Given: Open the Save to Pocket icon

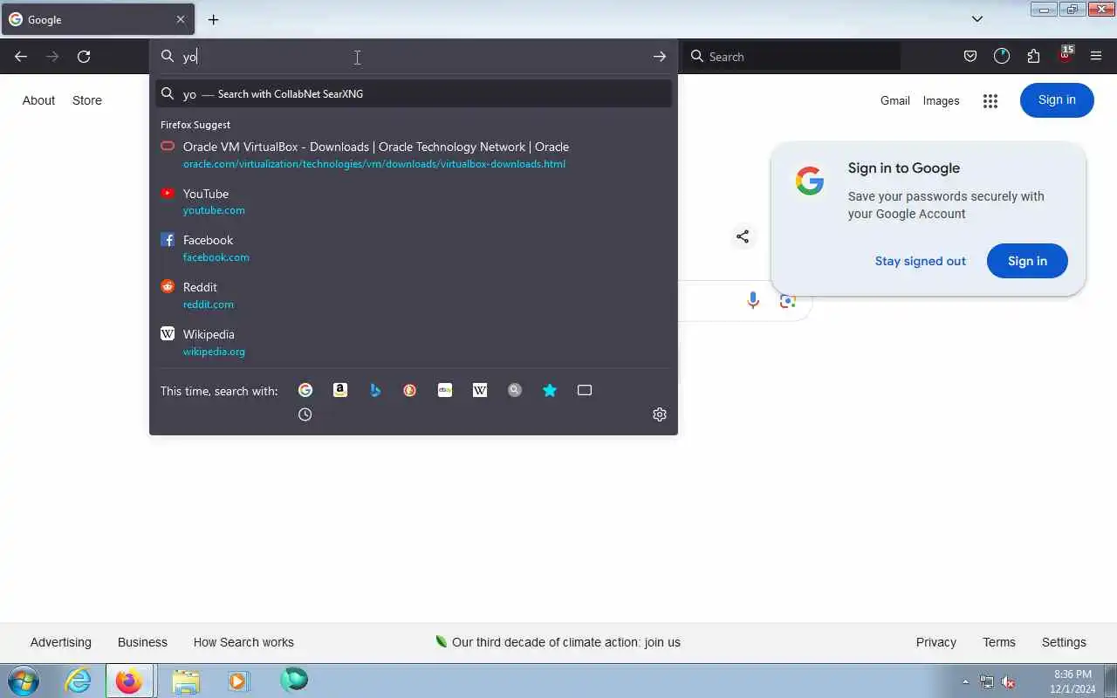Looking at the screenshot, I should coord(970,57).
